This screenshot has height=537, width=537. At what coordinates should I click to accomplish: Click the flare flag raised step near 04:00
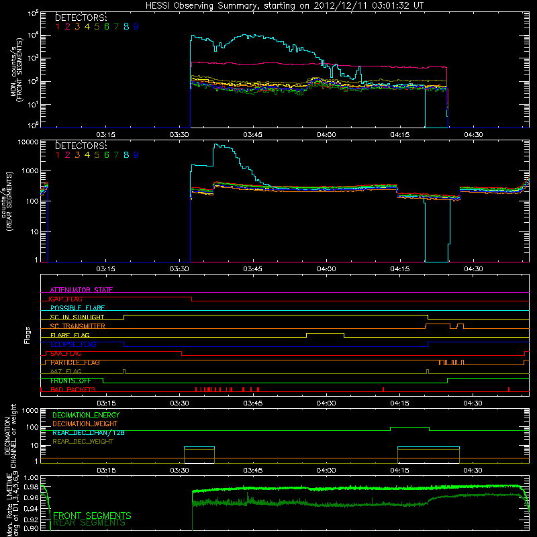point(325,334)
